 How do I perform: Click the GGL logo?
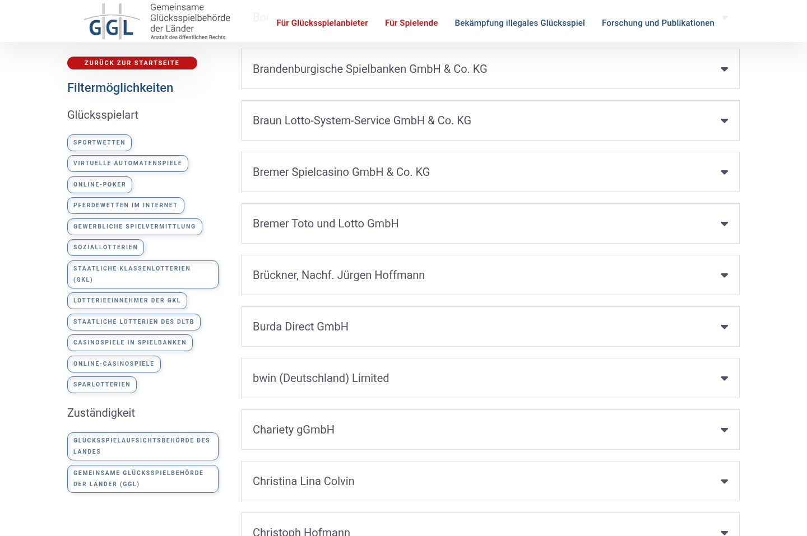click(x=157, y=21)
